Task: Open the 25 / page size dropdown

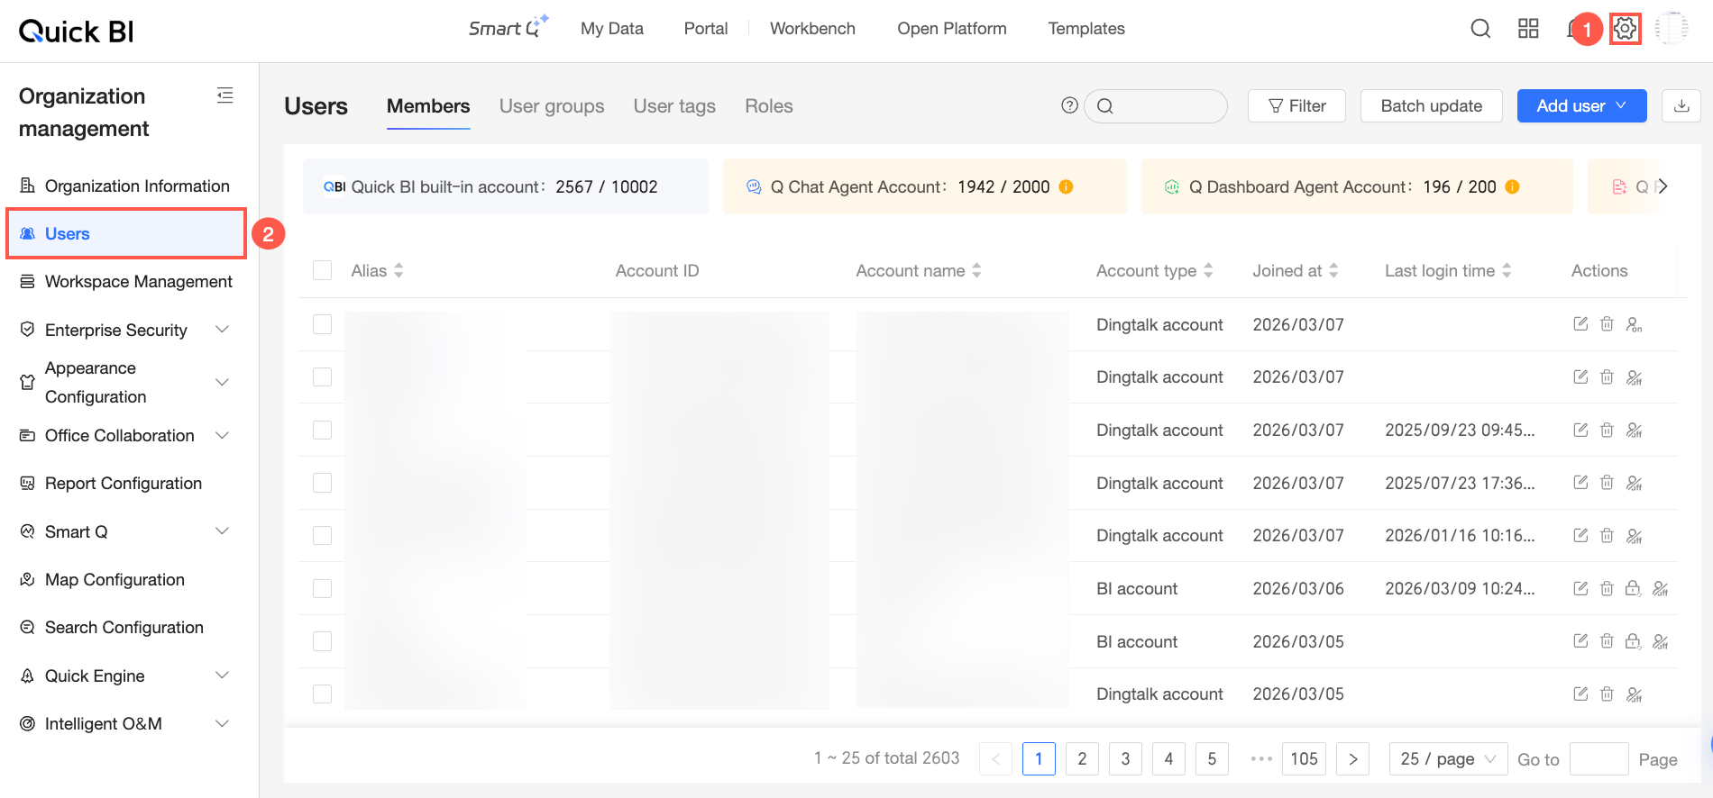Action: click(x=1448, y=758)
